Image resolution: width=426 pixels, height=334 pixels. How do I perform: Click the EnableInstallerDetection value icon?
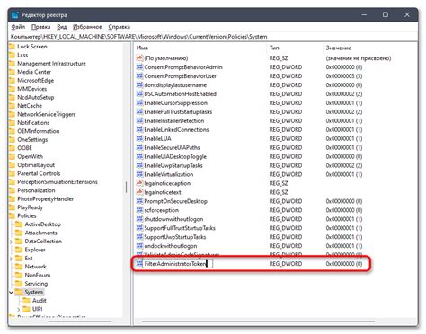point(139,120)
